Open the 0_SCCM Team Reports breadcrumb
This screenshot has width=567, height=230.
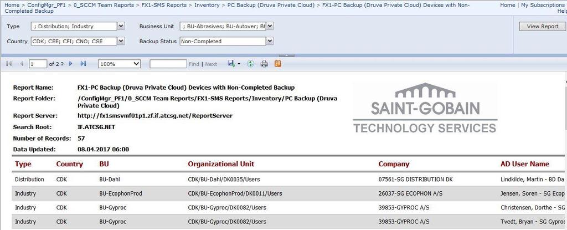[104, 5]
